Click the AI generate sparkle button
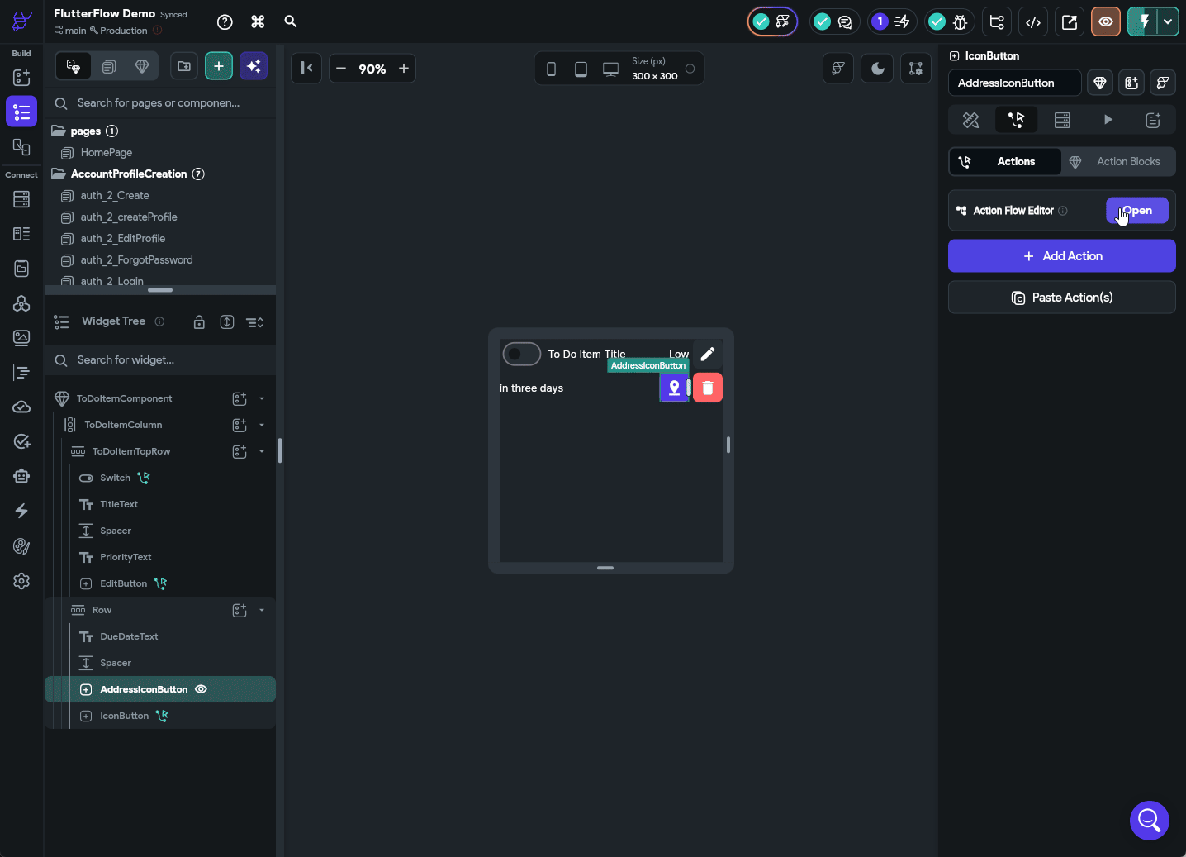 click(254, 66)
